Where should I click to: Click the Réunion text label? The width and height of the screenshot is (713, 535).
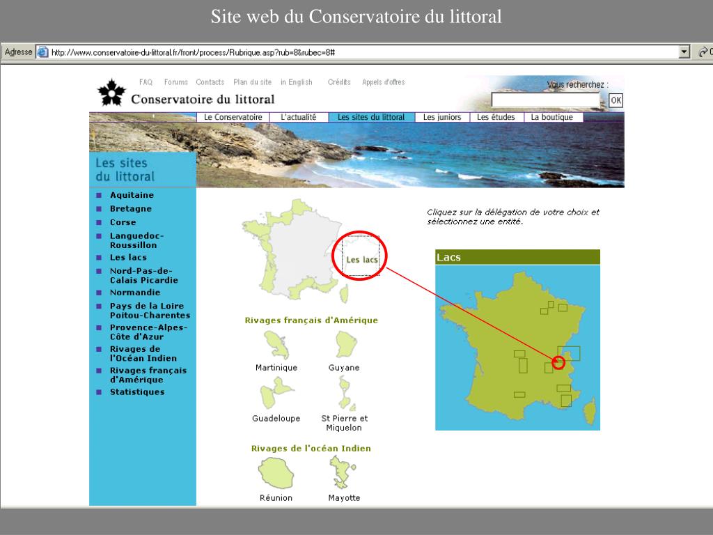point(276,498)
